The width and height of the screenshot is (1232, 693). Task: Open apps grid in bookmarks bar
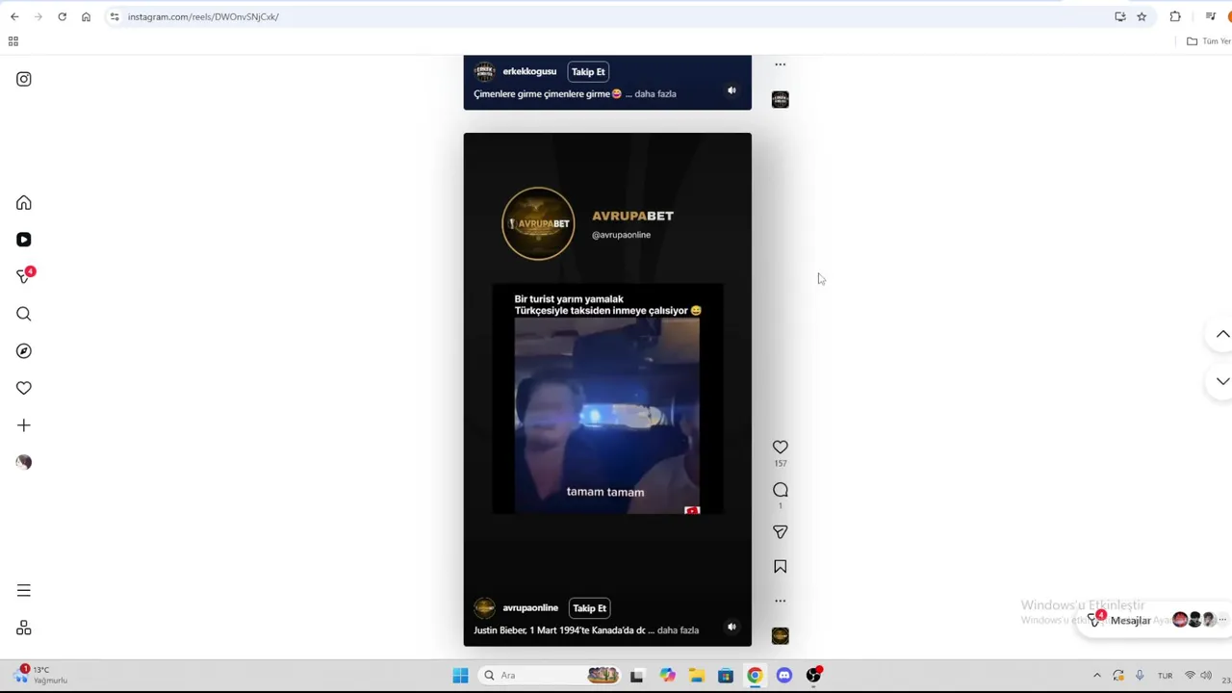(x=13, y=41)
